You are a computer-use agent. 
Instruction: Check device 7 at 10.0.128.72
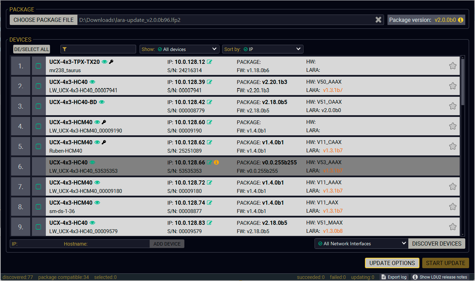[x=39, y=187]
